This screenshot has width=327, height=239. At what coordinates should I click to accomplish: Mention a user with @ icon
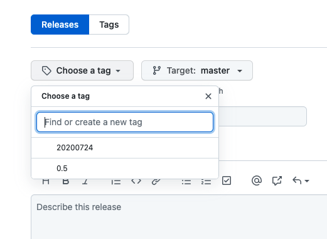[x=257, y=181]
